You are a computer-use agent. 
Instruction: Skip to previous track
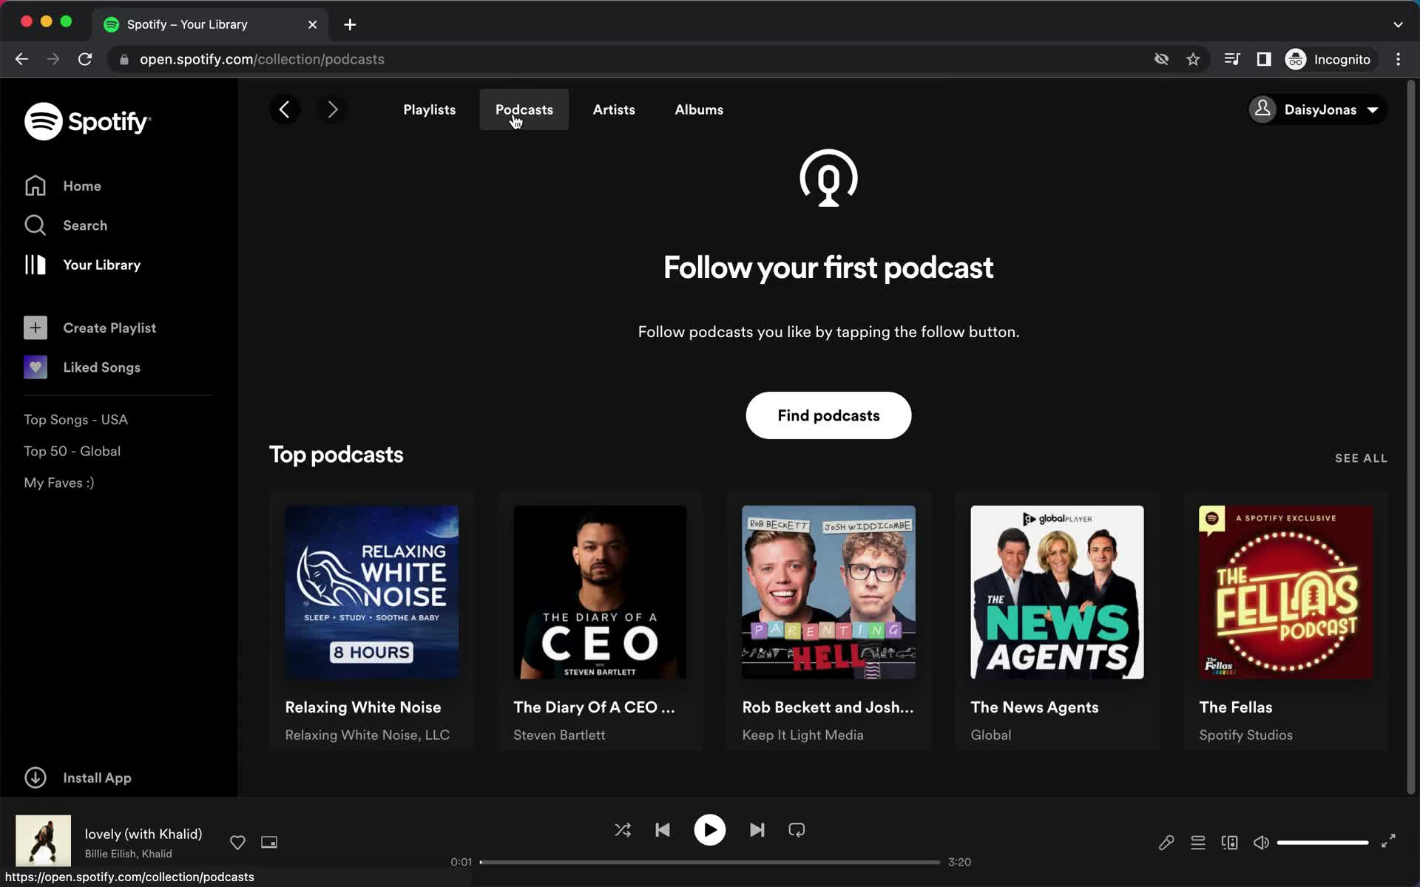(x=663, y=829)
